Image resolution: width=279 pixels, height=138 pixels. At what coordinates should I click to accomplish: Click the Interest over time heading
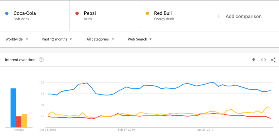(x=20, y=60)
